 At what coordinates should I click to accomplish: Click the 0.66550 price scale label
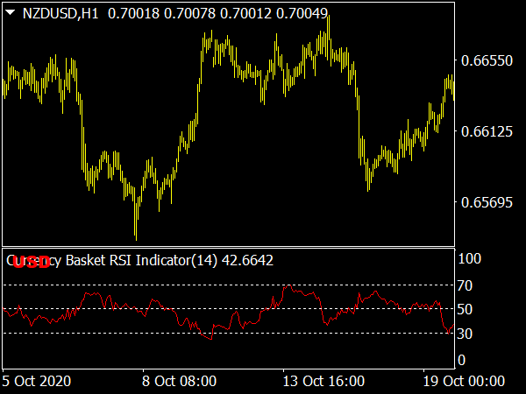pyautogui.click(x=487, y=60)
